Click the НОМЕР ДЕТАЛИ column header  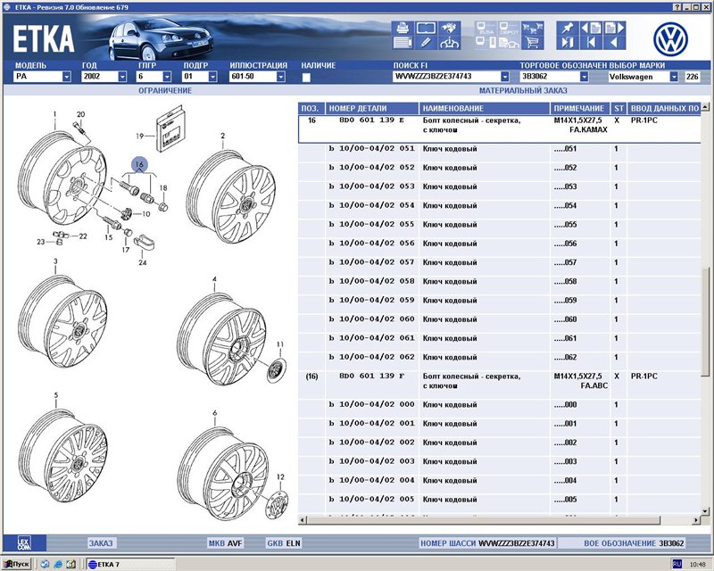372,108
